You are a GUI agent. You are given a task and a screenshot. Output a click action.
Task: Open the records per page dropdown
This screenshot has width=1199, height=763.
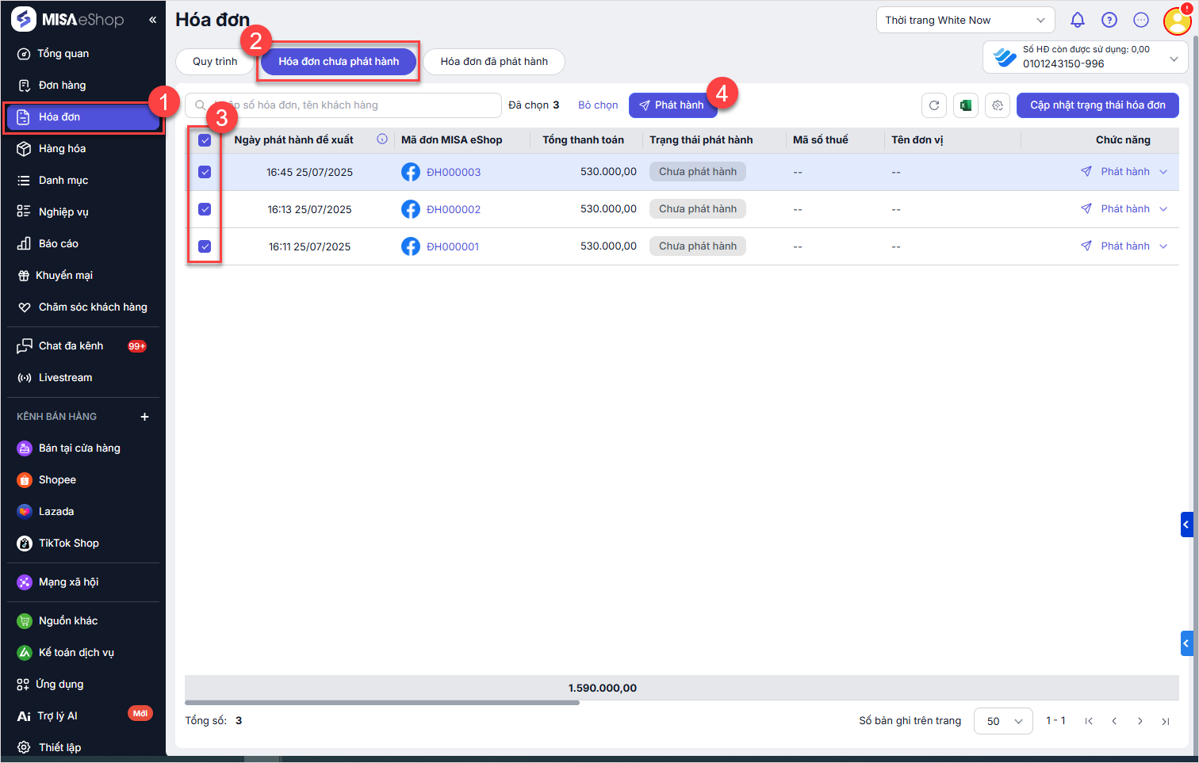click(1003, 721)
